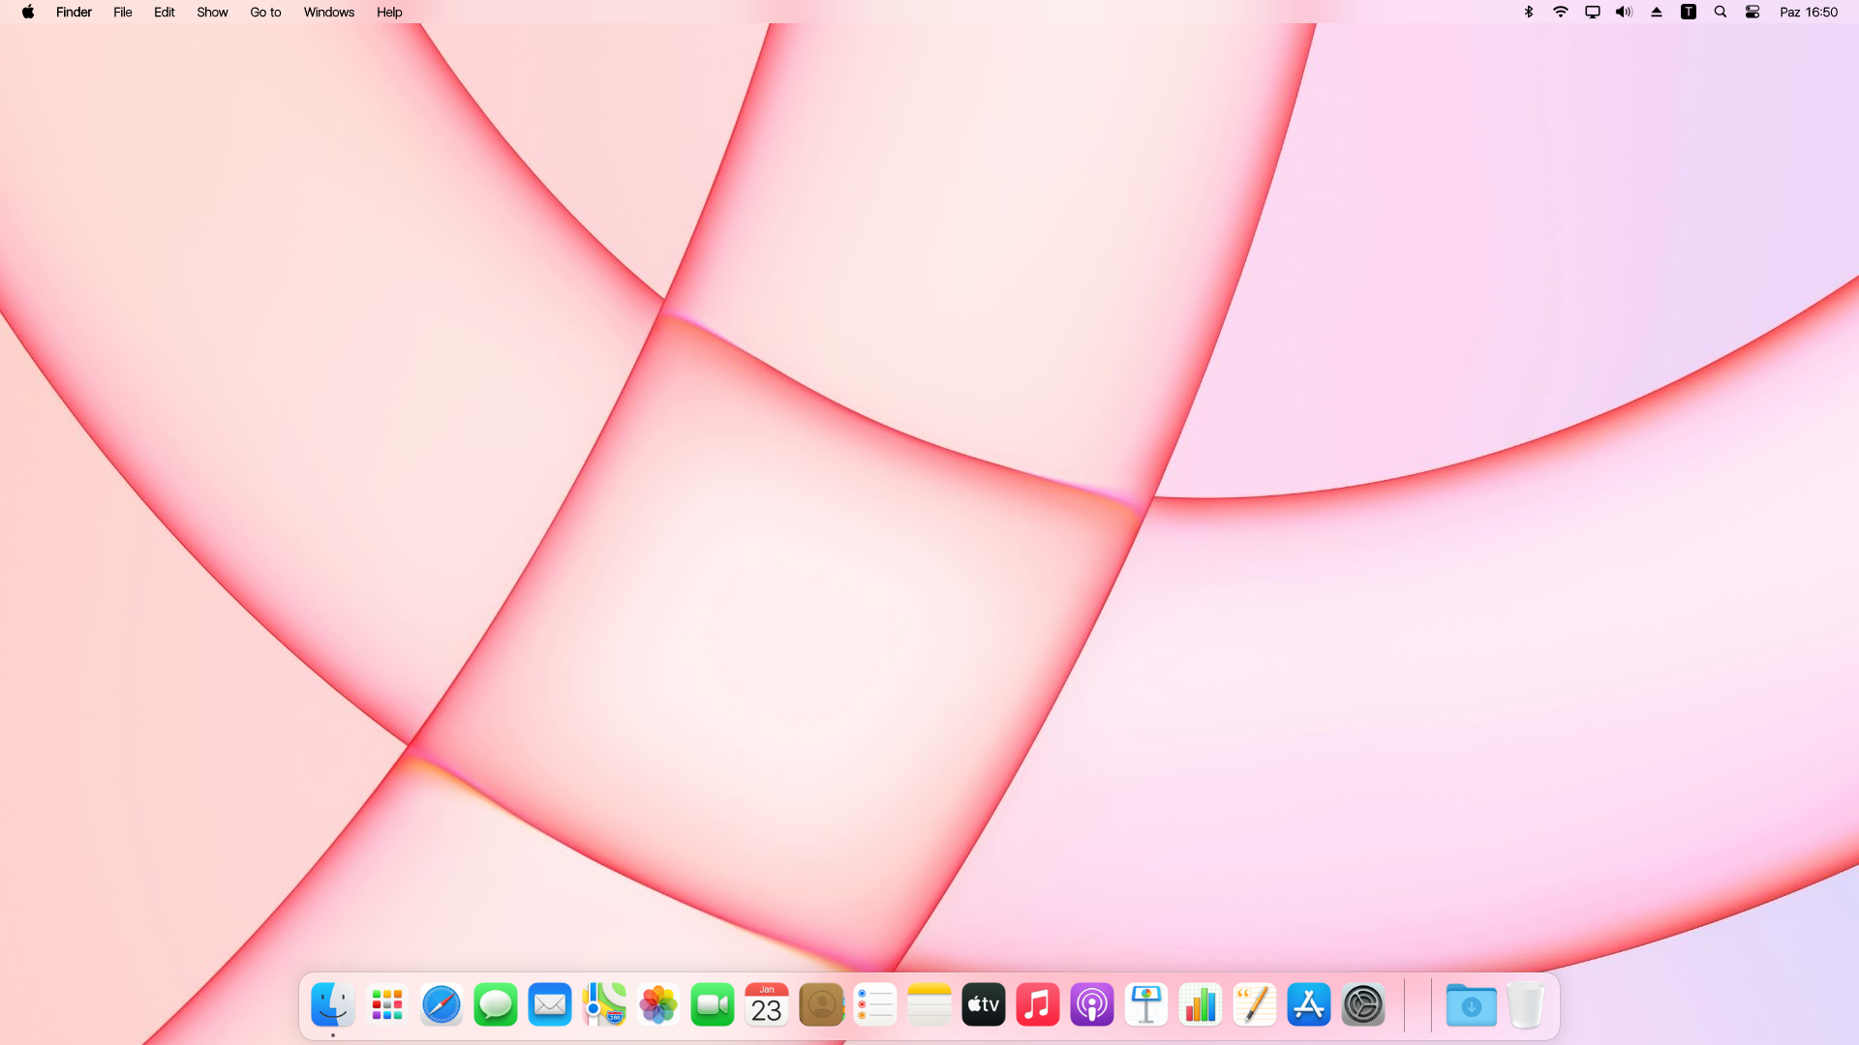Open the Apple TV app
This screenshot has height=1045, width=1859.
point(984,1005)
